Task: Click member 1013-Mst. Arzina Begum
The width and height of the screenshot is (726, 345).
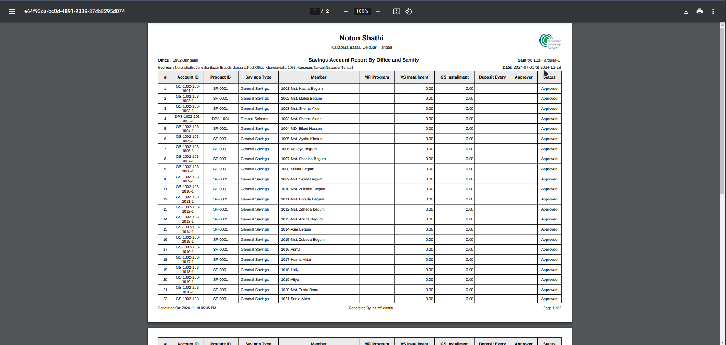Action: (x=302, y=219)
